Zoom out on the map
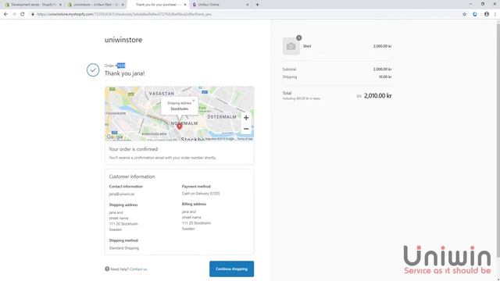This screenshot has height=281, width=500. 246,129
